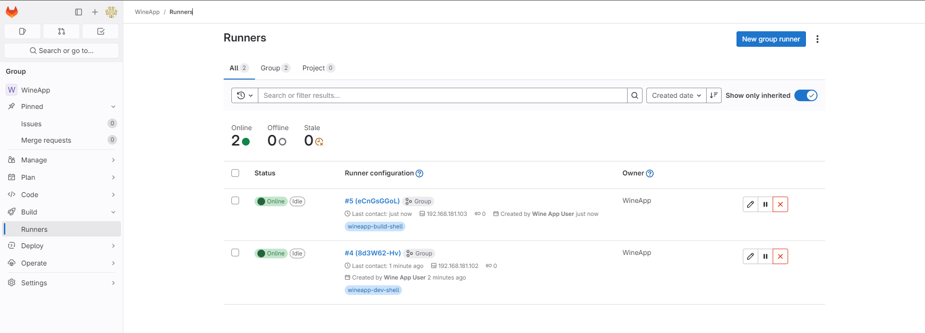Click the GitLab logo home icon
The image size is (925, 333).
point(12,12)
